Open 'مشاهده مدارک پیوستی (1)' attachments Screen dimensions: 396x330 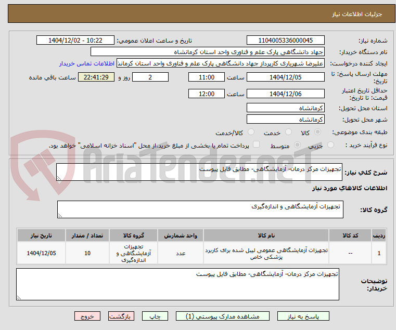(x=223, y=316)
